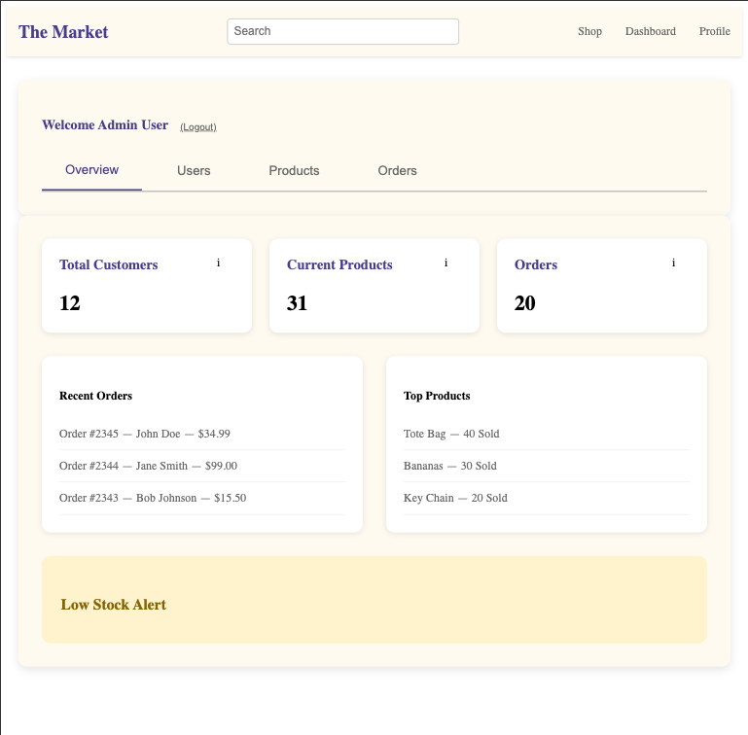Open Dashboard in the top navigation
This screenshot has width=748, height=735.
click(x=650, y=31)
